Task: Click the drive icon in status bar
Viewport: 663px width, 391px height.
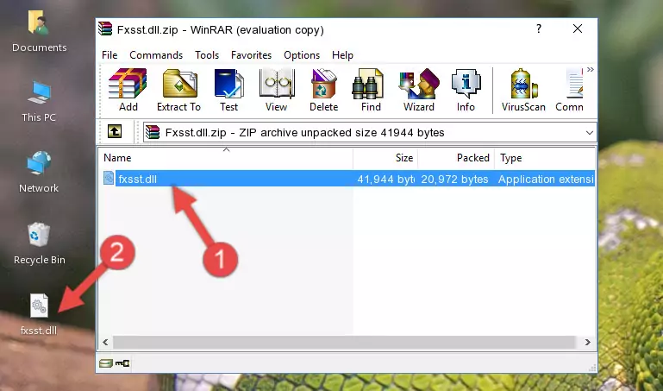Action: point(106,363)
